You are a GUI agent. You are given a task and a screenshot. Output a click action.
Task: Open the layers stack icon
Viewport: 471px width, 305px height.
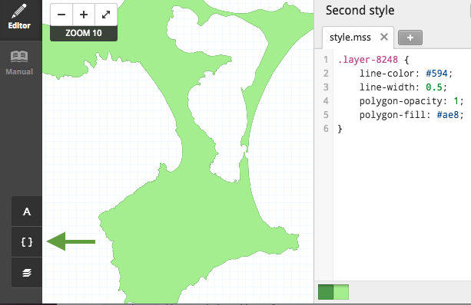[27, 273]
